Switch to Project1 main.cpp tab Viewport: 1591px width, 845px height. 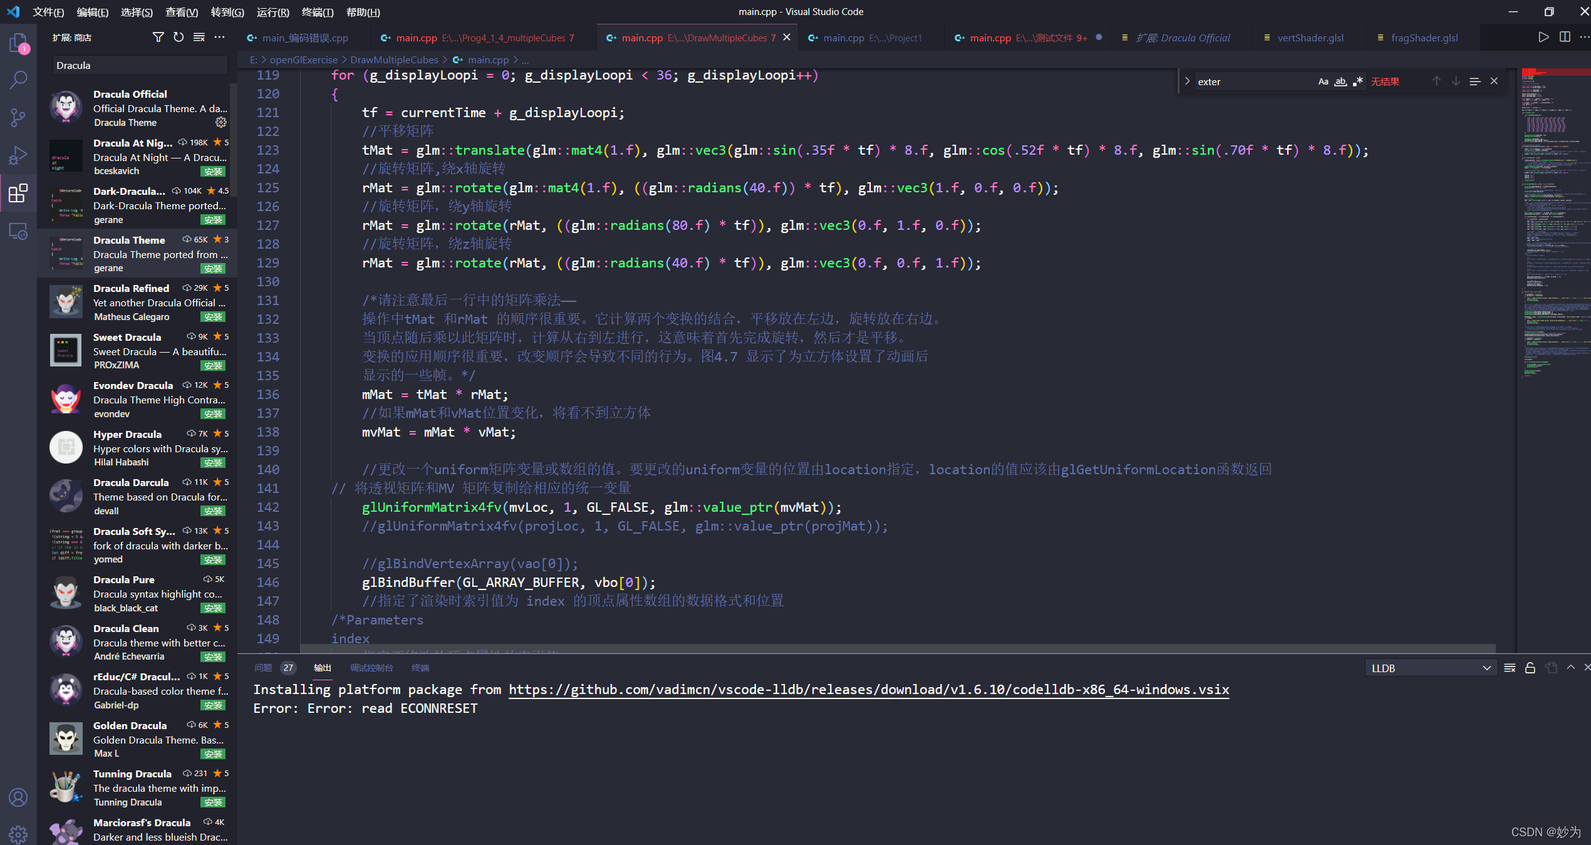872,38
